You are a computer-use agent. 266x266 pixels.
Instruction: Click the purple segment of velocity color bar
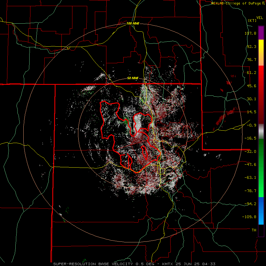pos(261,33)
